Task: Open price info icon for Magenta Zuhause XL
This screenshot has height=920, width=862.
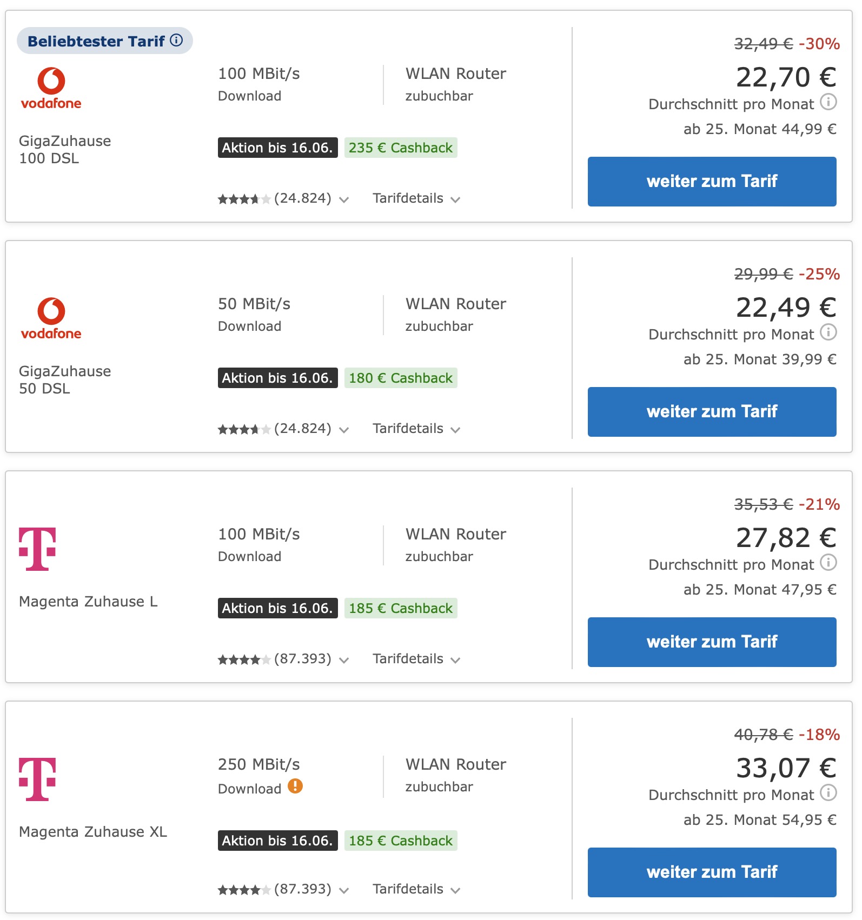Action: coord(828,792)
